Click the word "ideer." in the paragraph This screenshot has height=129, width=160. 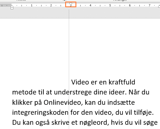[118, 92]
